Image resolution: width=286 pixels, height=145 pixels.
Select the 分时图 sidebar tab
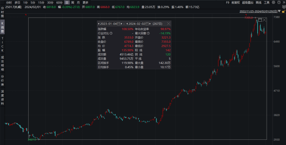click(2, 12)
